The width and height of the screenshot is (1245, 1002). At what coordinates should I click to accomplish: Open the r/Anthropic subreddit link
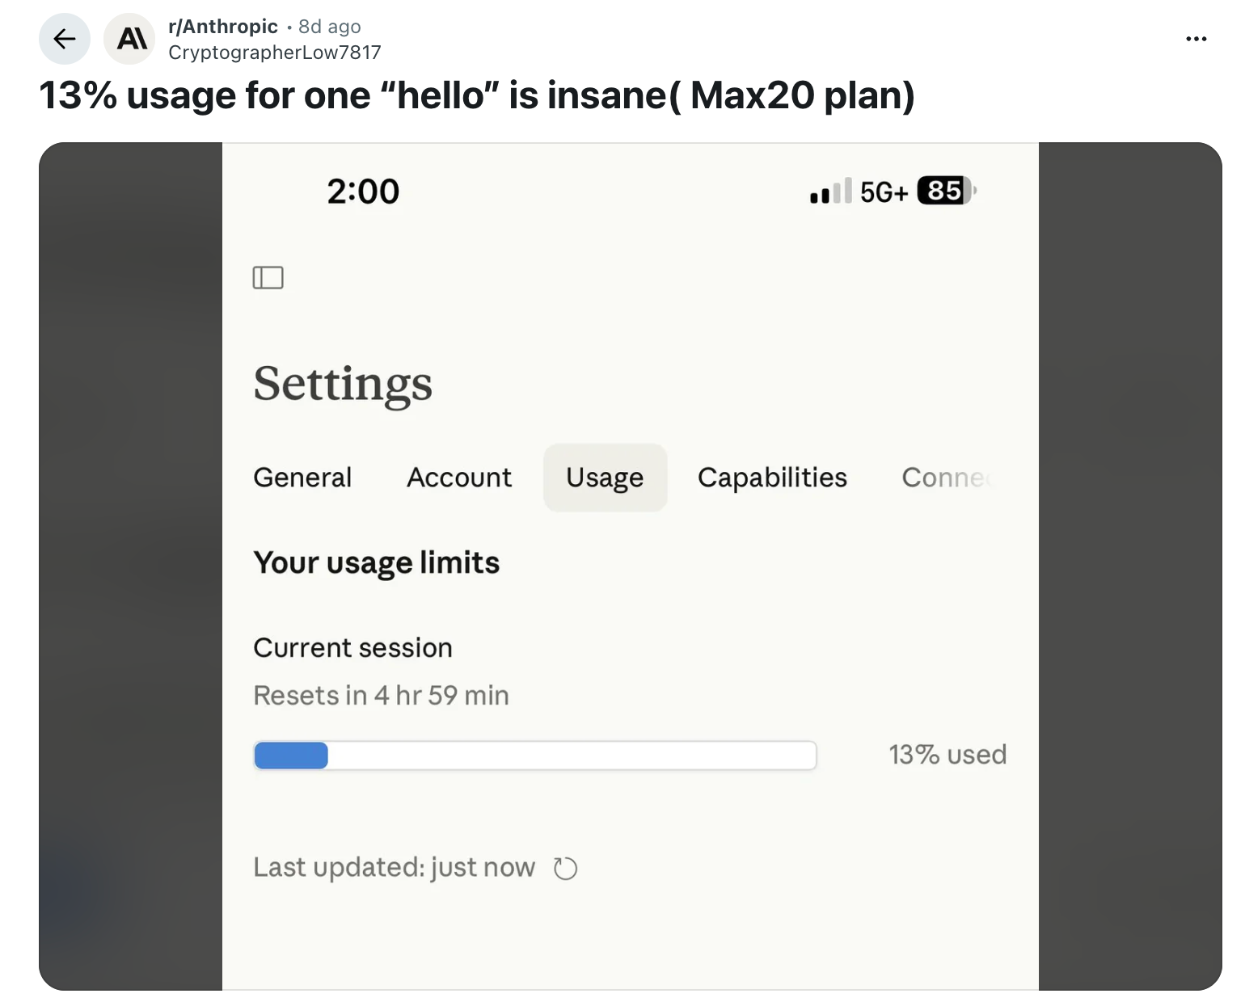[x=223, y=27]
